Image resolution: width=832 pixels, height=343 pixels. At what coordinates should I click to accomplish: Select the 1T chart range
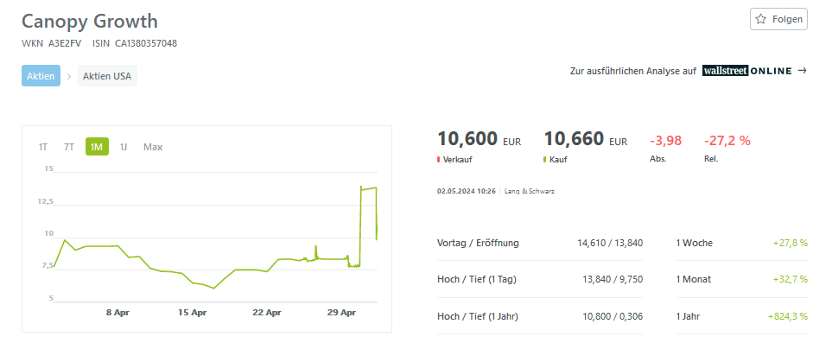43,147
